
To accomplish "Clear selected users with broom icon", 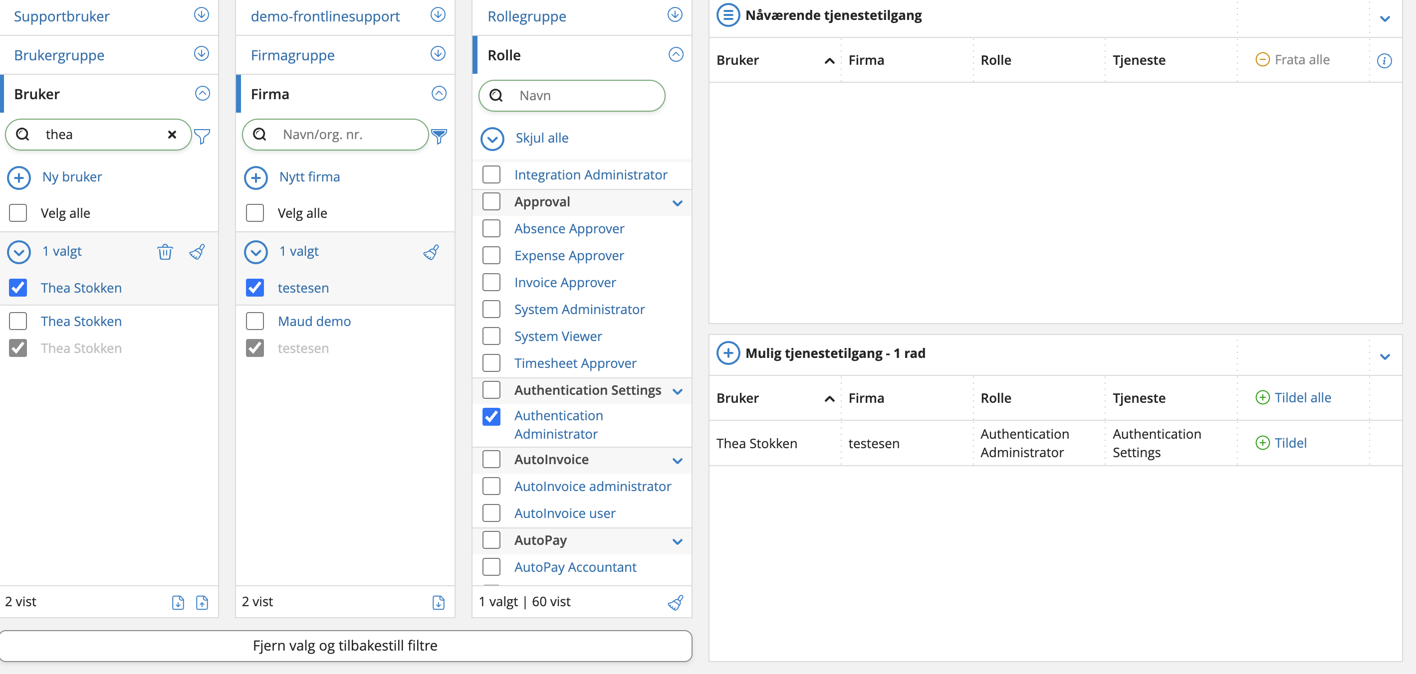I will pyautogui.click(x=198, y=252).
